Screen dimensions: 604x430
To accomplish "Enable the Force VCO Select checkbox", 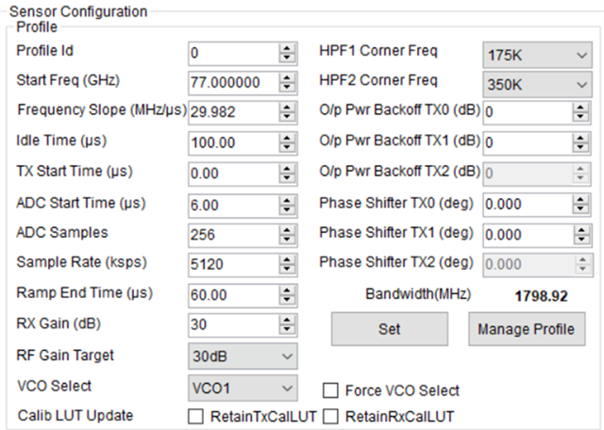I will click(x=331, y=390).
